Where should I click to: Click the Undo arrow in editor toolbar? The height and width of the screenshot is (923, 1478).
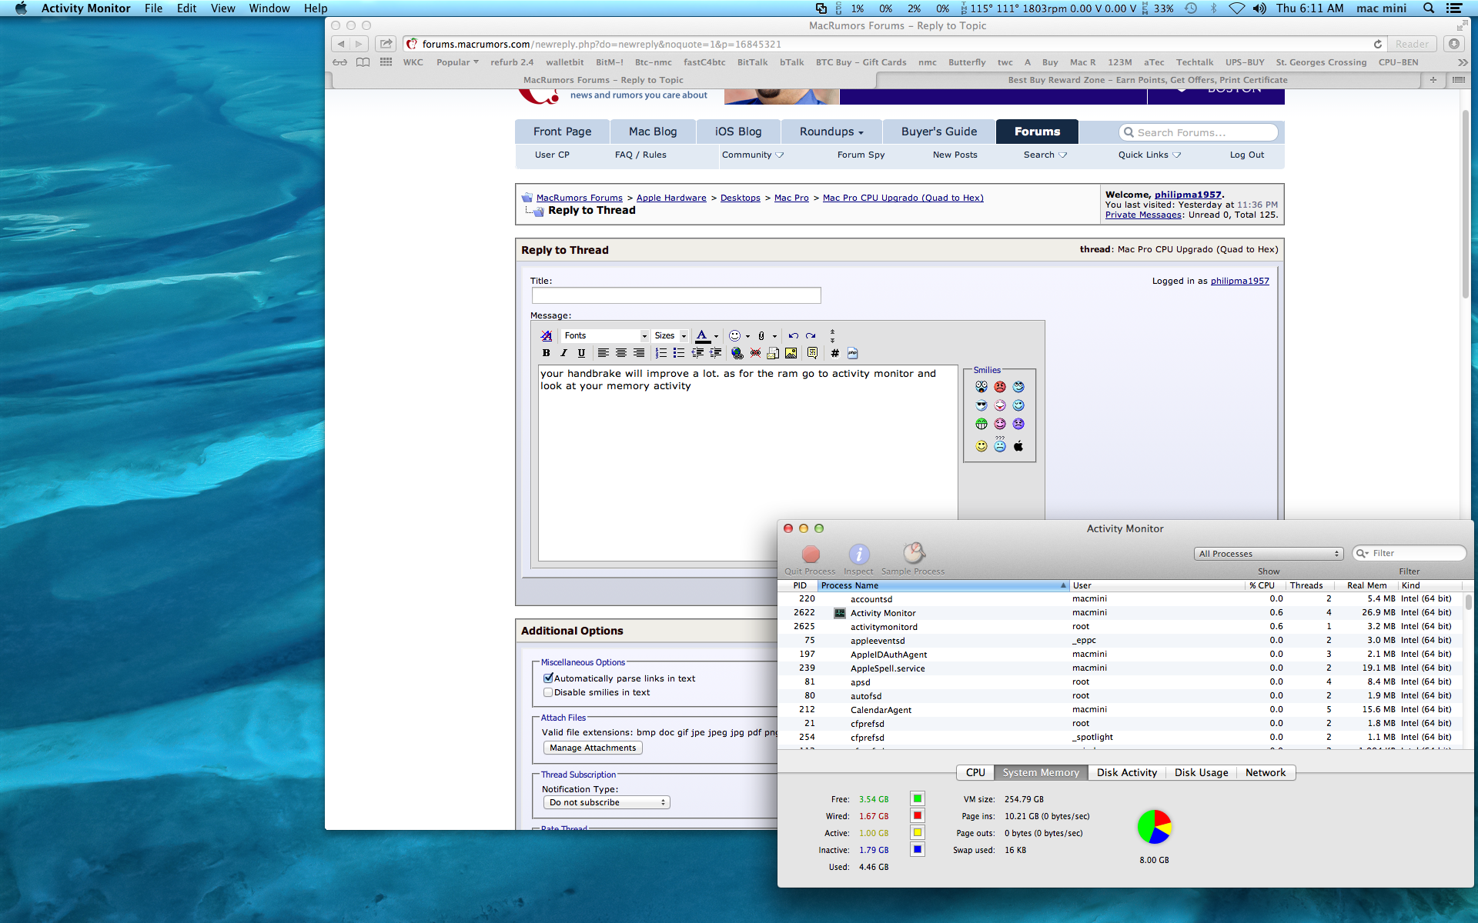(x=793, y=335)
